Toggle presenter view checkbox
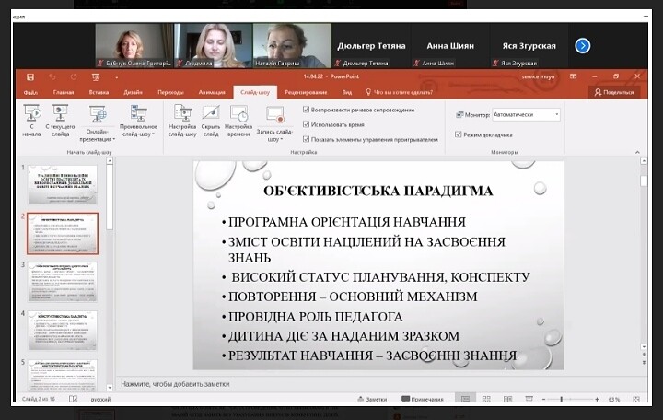 click(458, 134)
